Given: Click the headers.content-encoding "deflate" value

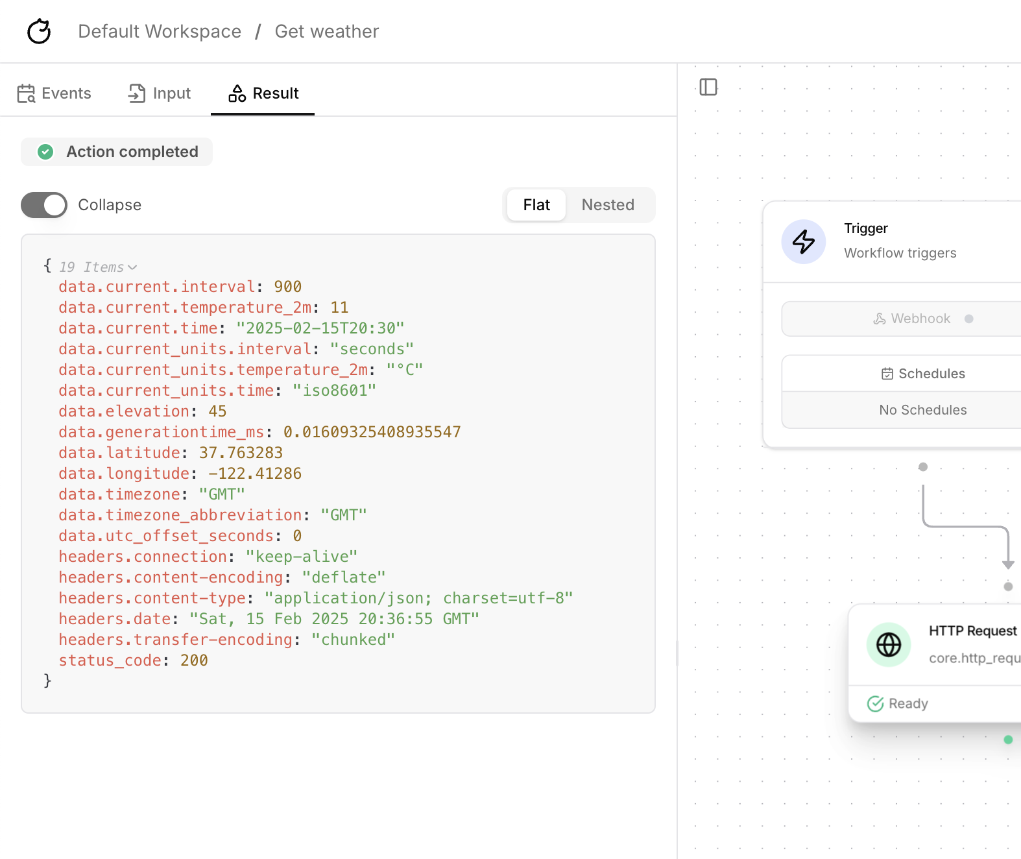Looking at the screenshot, I should 344,577.
